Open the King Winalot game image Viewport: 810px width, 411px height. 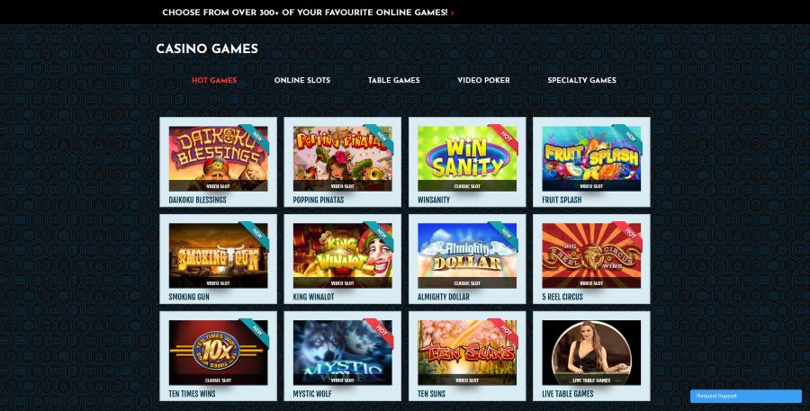[343, 255]
